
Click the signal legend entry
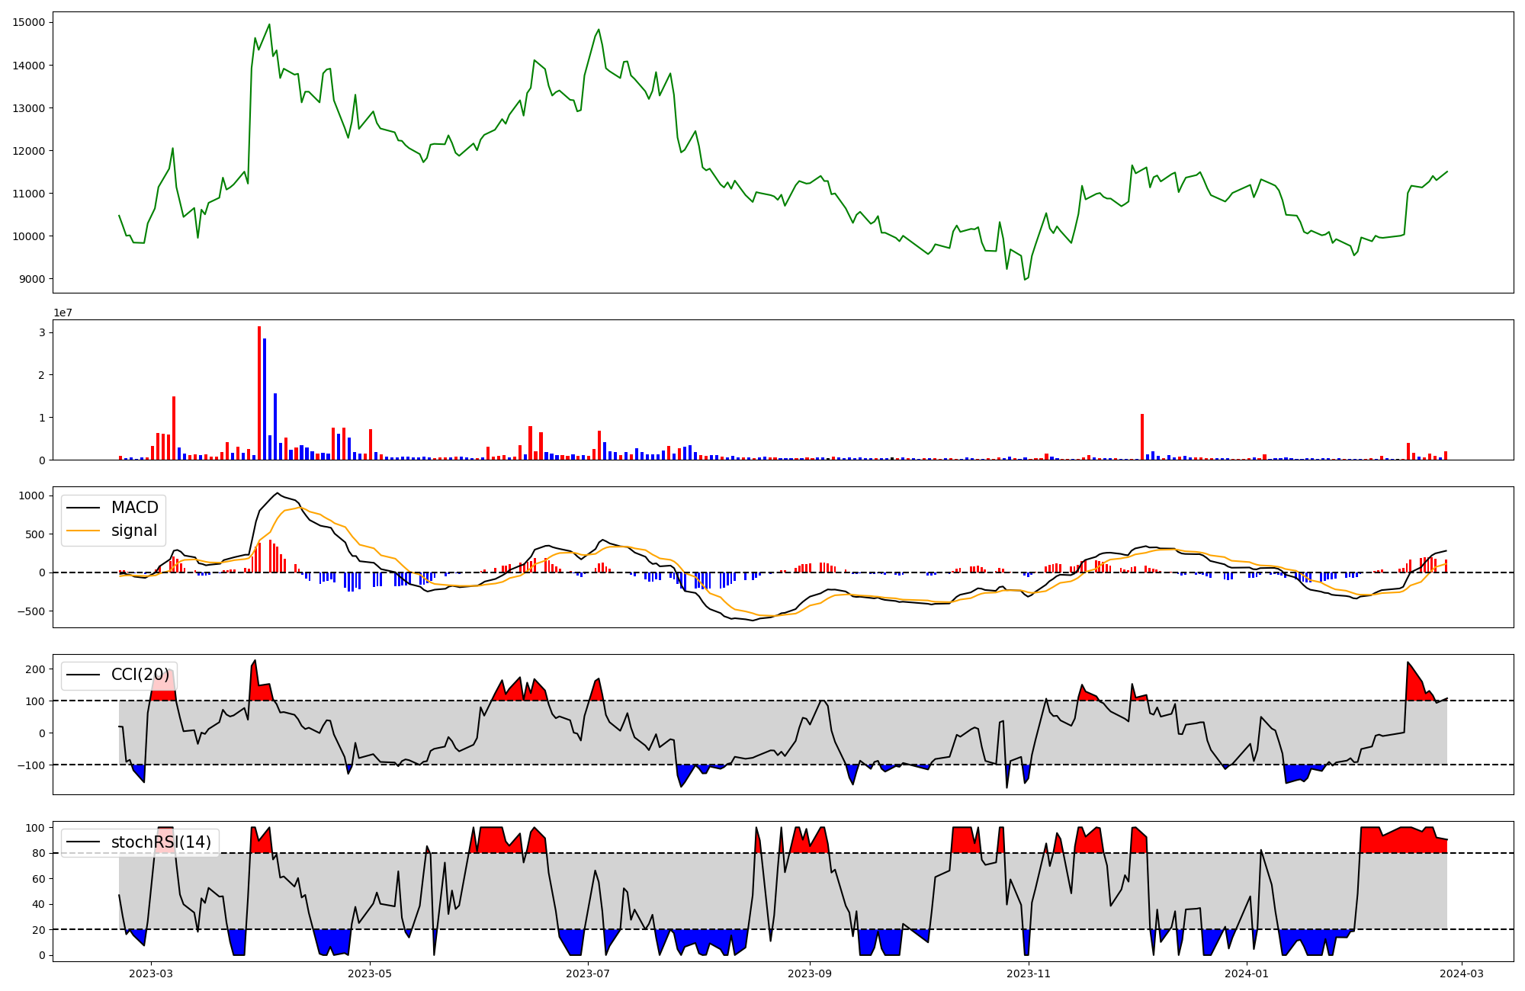point(133,531)
